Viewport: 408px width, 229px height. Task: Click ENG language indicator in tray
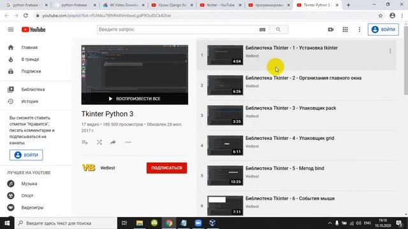pyautogui.click(x=367, y=223)
